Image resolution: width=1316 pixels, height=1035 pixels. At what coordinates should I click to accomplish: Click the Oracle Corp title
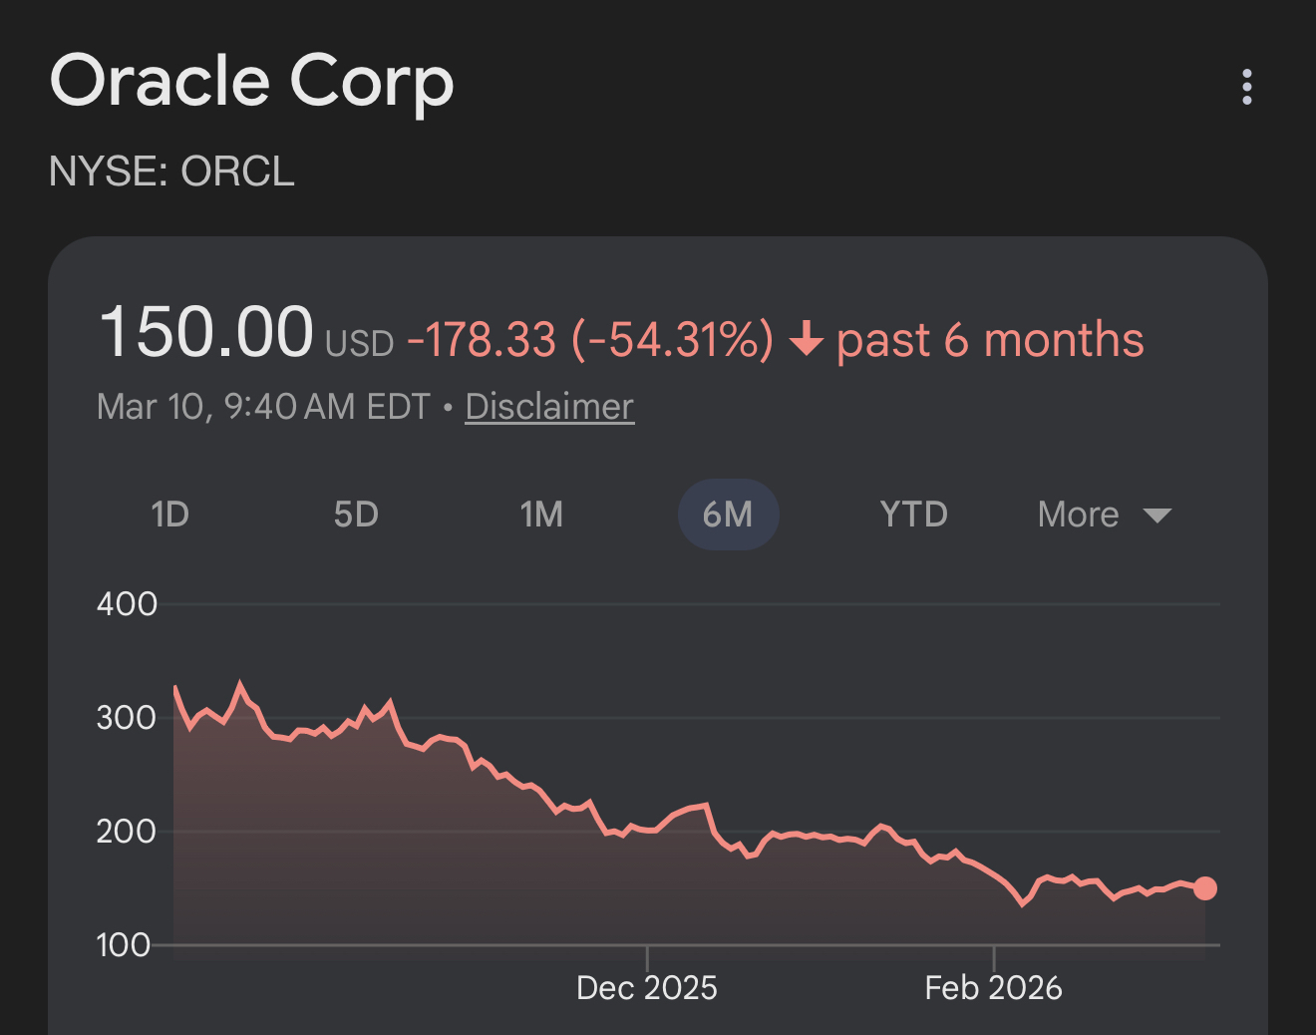252,82
